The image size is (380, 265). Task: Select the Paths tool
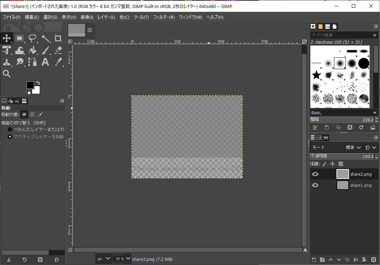(32, 62)
